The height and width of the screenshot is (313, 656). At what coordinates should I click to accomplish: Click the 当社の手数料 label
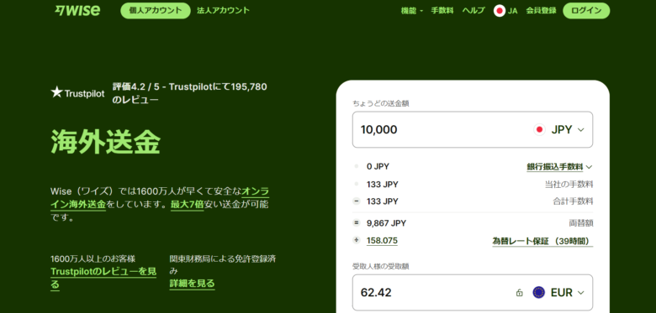coord(569,185)
